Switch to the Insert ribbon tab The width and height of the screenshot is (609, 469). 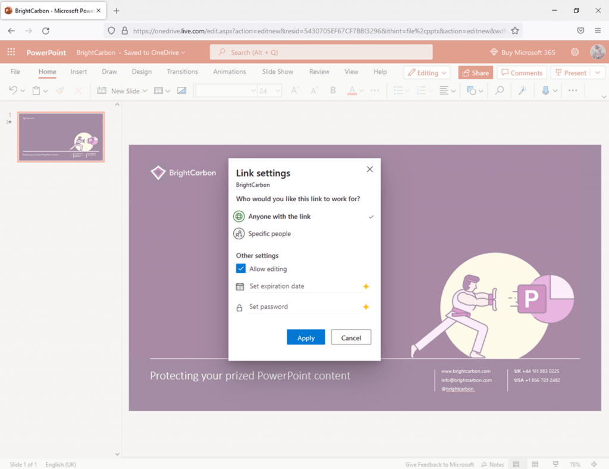[x=79, y=71]
